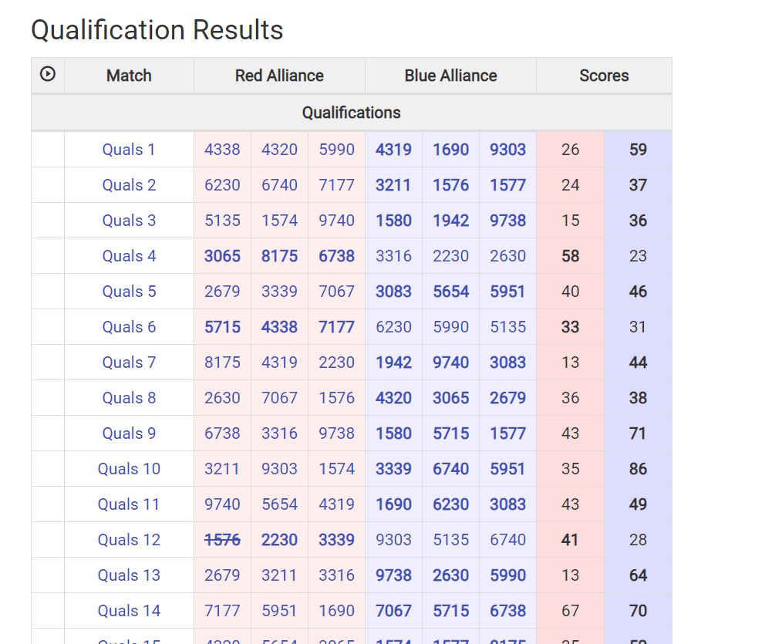Open the Quals 2 match link
The height and width of the screenshot is (644, 772).
[x=129, y=185]
